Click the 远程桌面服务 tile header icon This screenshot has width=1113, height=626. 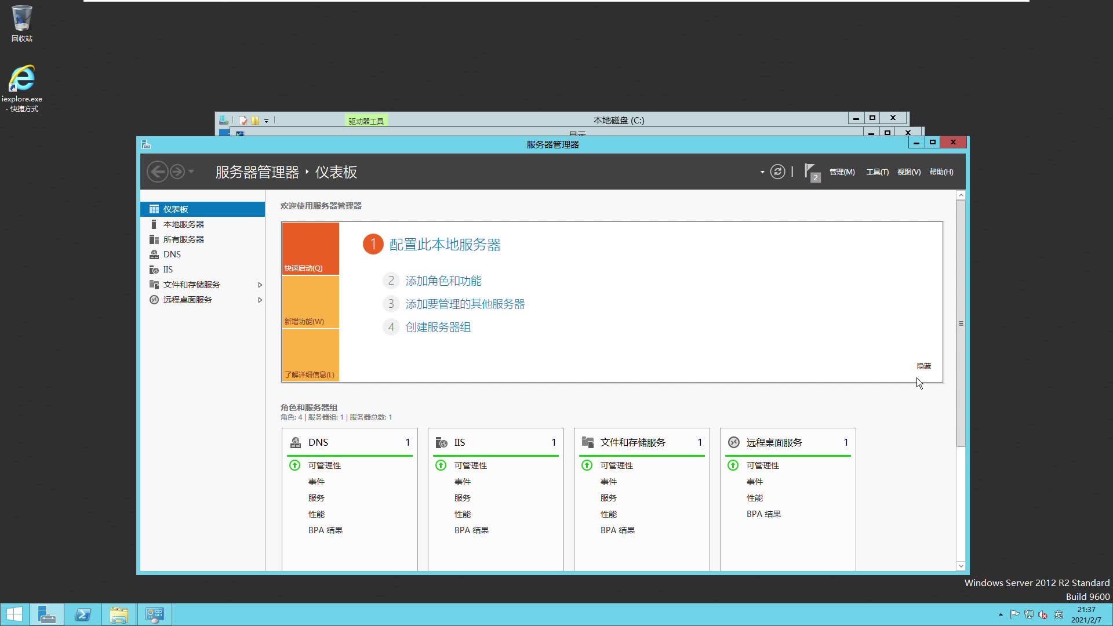[734, 442]
